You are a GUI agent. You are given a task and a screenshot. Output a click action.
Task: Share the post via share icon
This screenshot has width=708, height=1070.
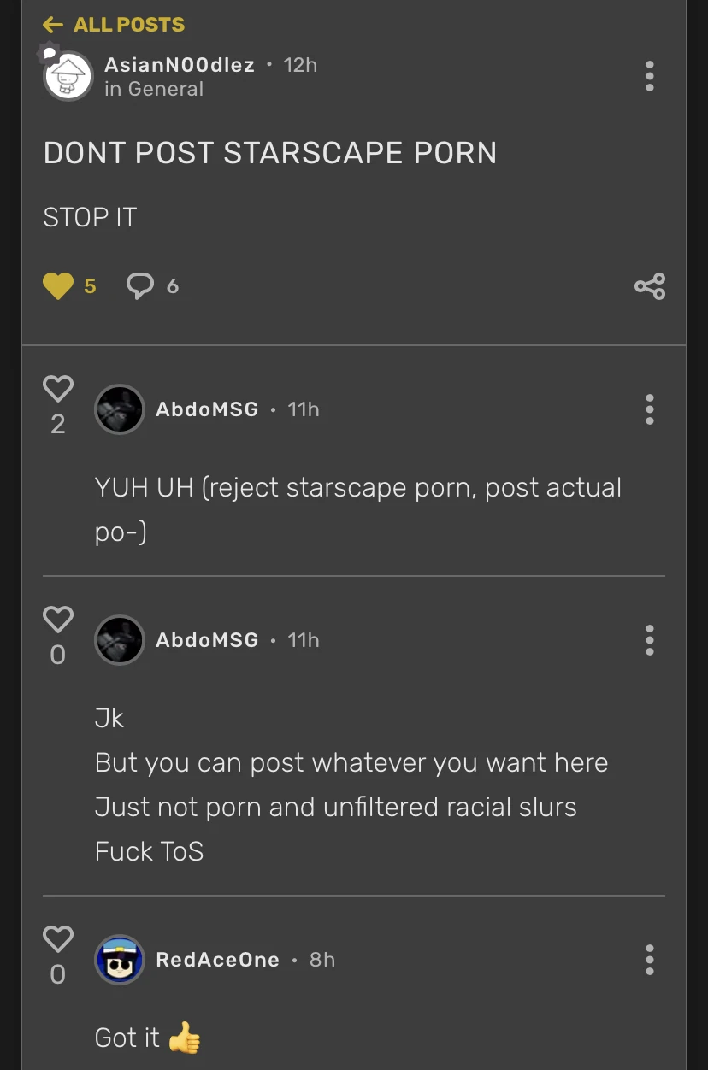pos(650,285)
